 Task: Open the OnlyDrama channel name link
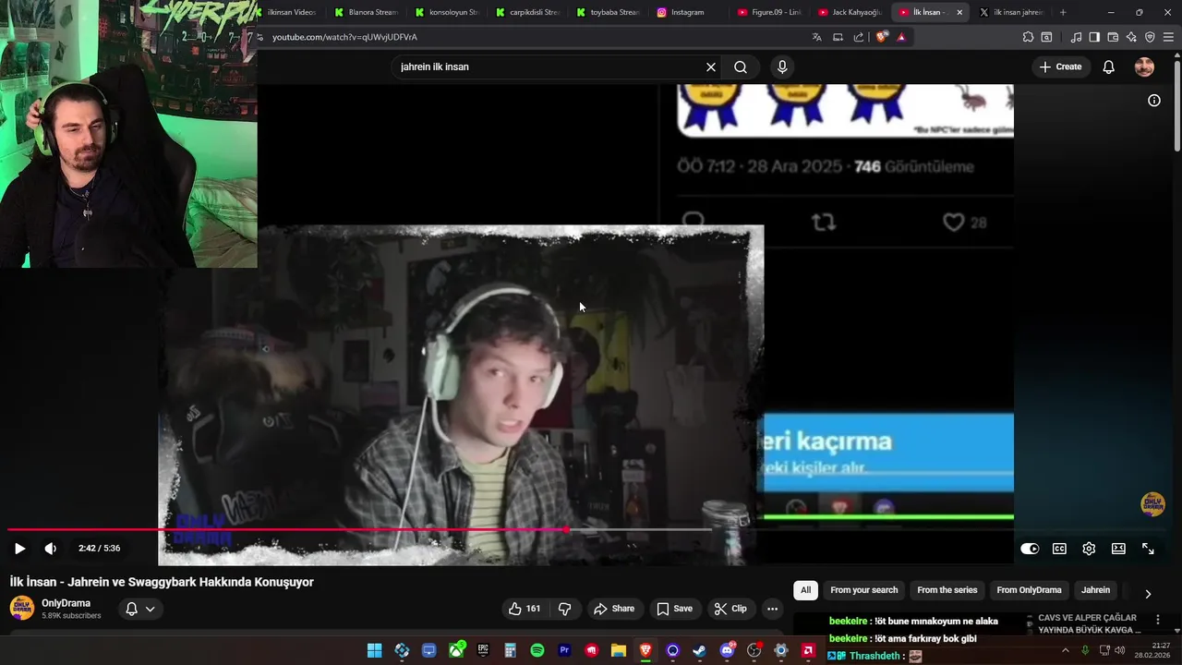[66, 603]
